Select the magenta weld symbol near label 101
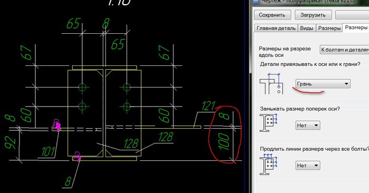The height and width of the screenshot is (193, 369). pos(56,125)
